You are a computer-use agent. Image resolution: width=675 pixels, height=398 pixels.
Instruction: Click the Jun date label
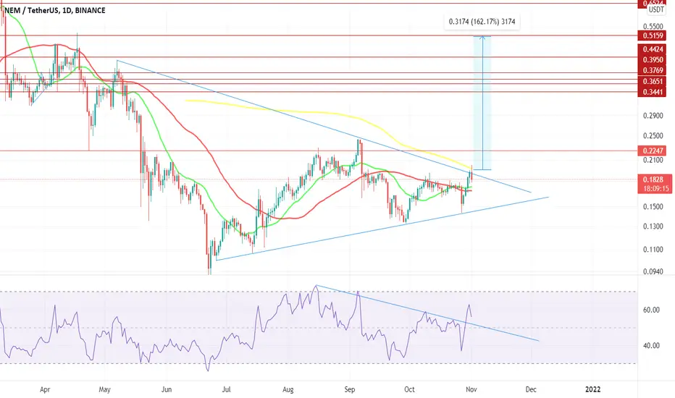click(x=166, y=390)
